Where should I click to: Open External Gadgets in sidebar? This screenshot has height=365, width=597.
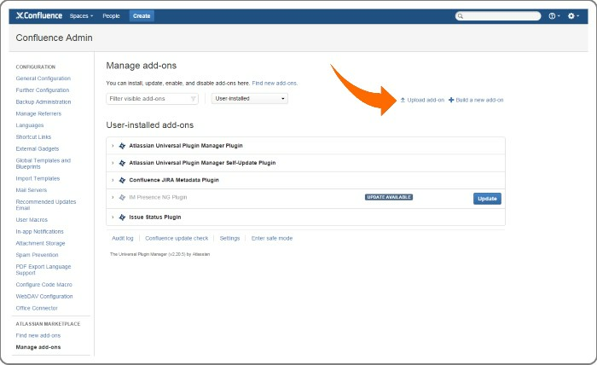click(x=38, y=149)
